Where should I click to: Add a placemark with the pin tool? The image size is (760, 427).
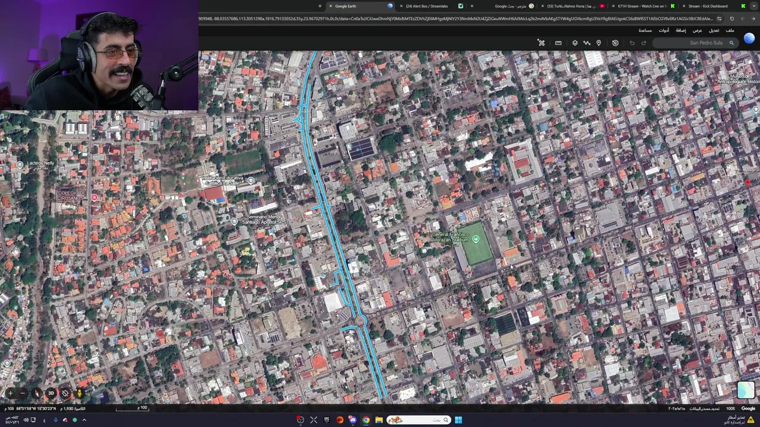tap(598, 43)
